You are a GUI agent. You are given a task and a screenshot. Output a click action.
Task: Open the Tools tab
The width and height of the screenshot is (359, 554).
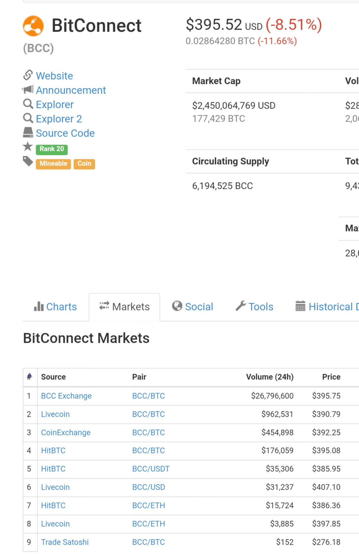coord(255,306)
